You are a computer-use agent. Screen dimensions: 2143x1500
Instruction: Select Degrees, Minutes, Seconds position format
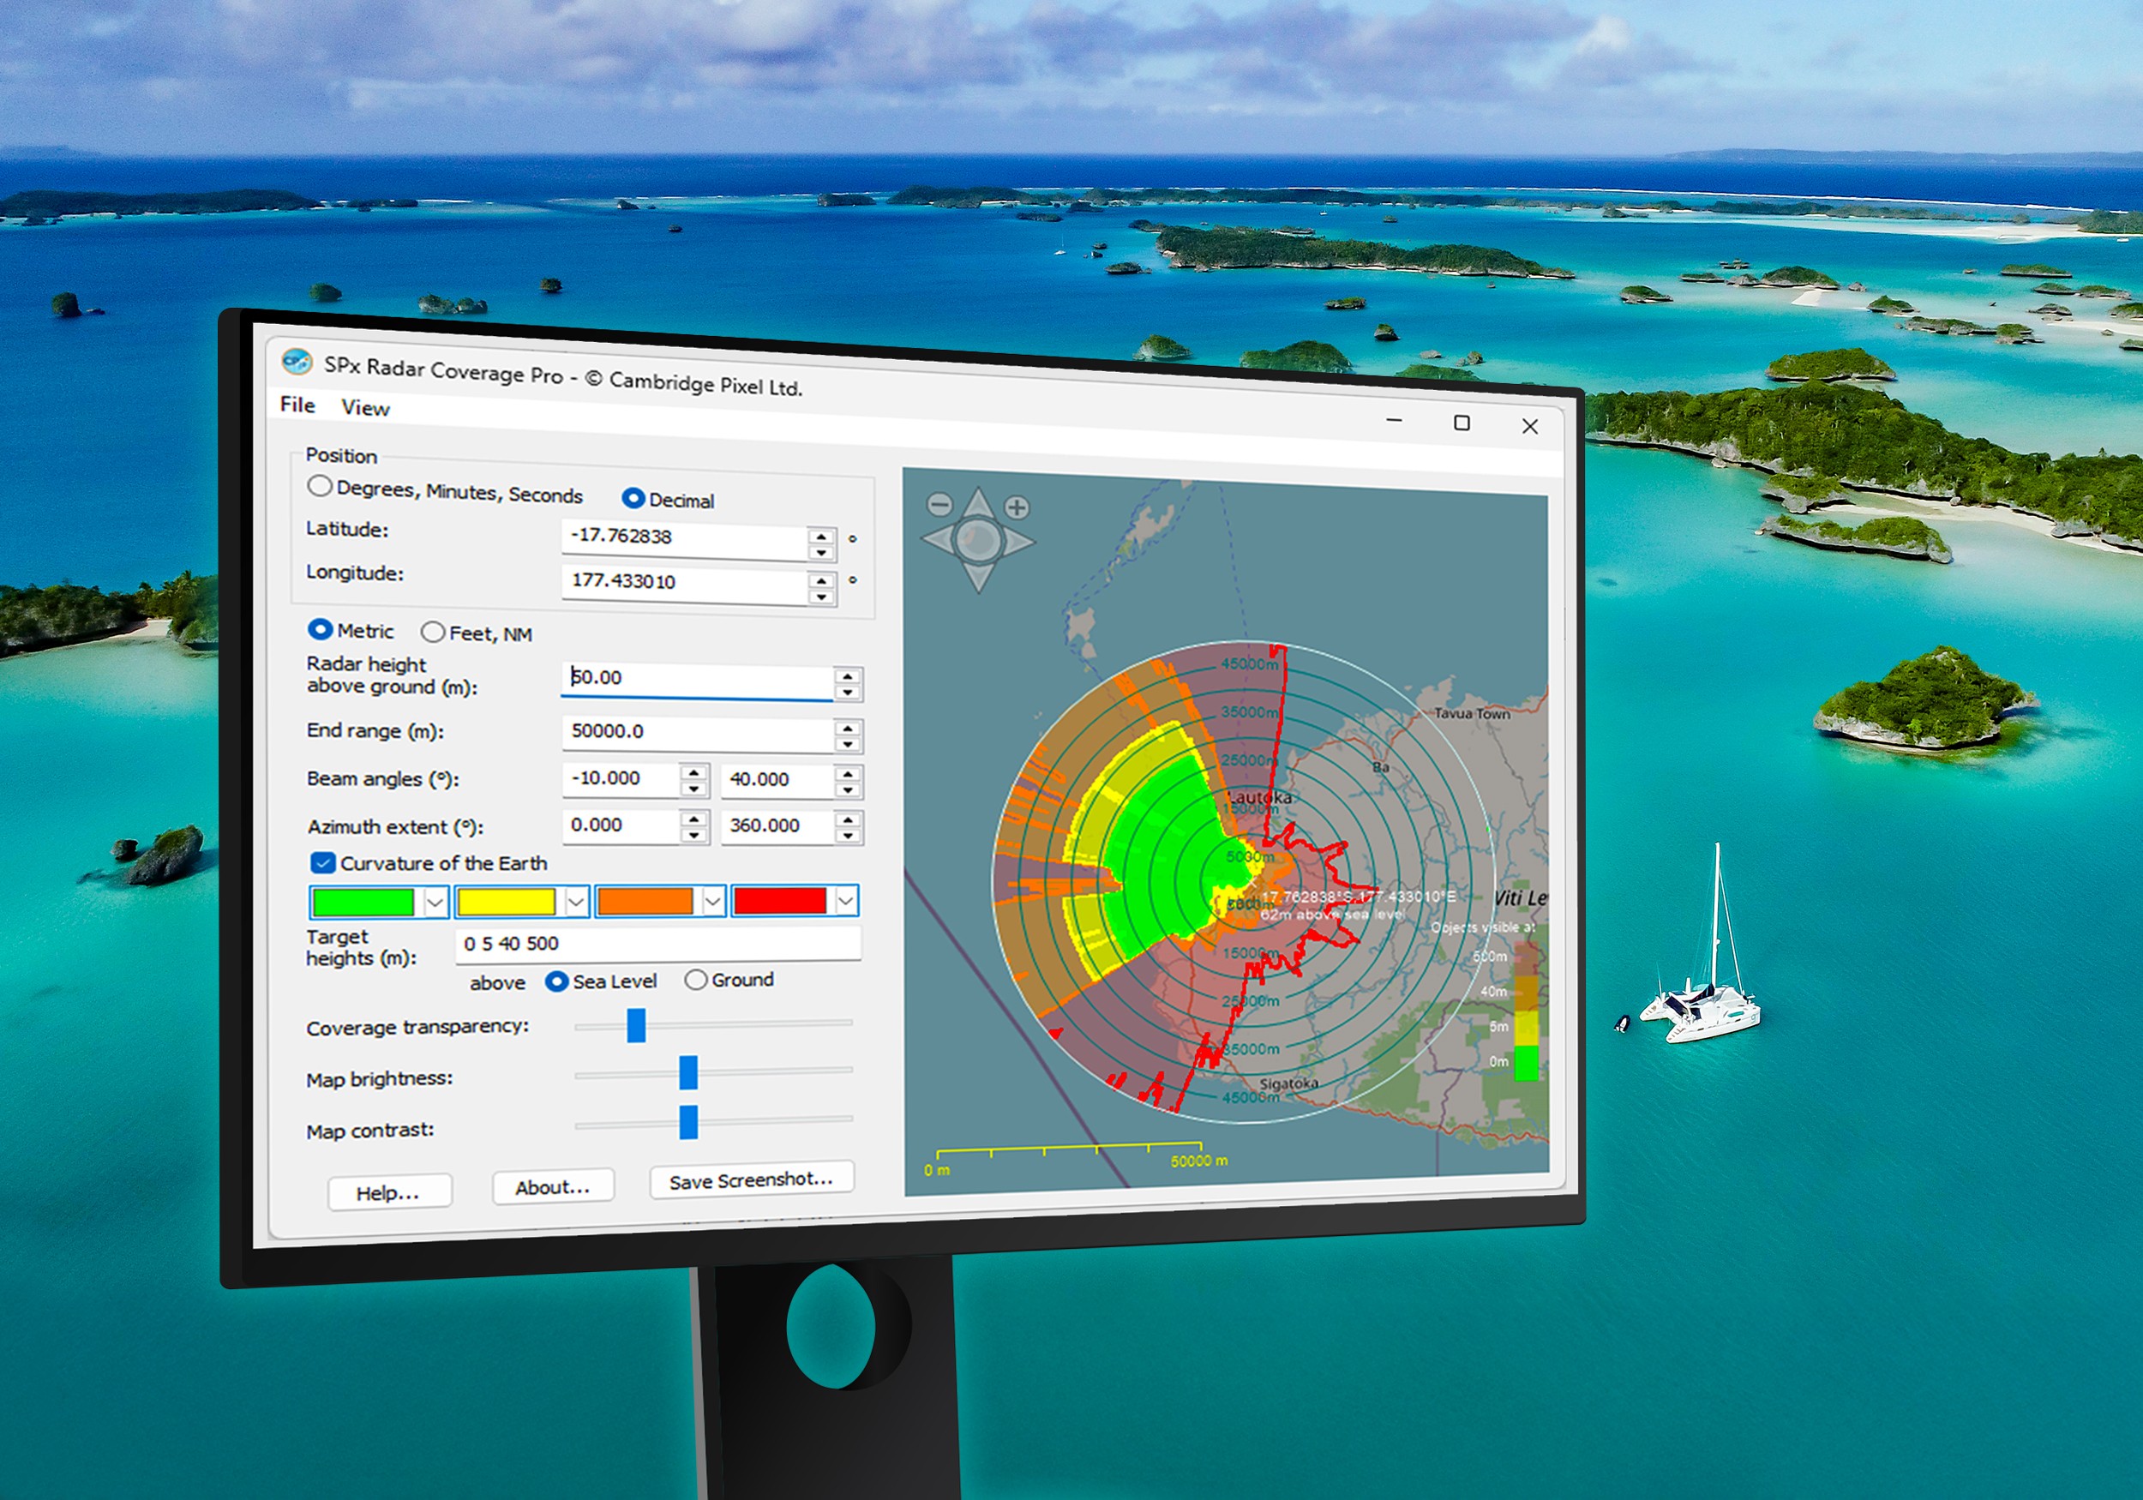tap(320, 486)
